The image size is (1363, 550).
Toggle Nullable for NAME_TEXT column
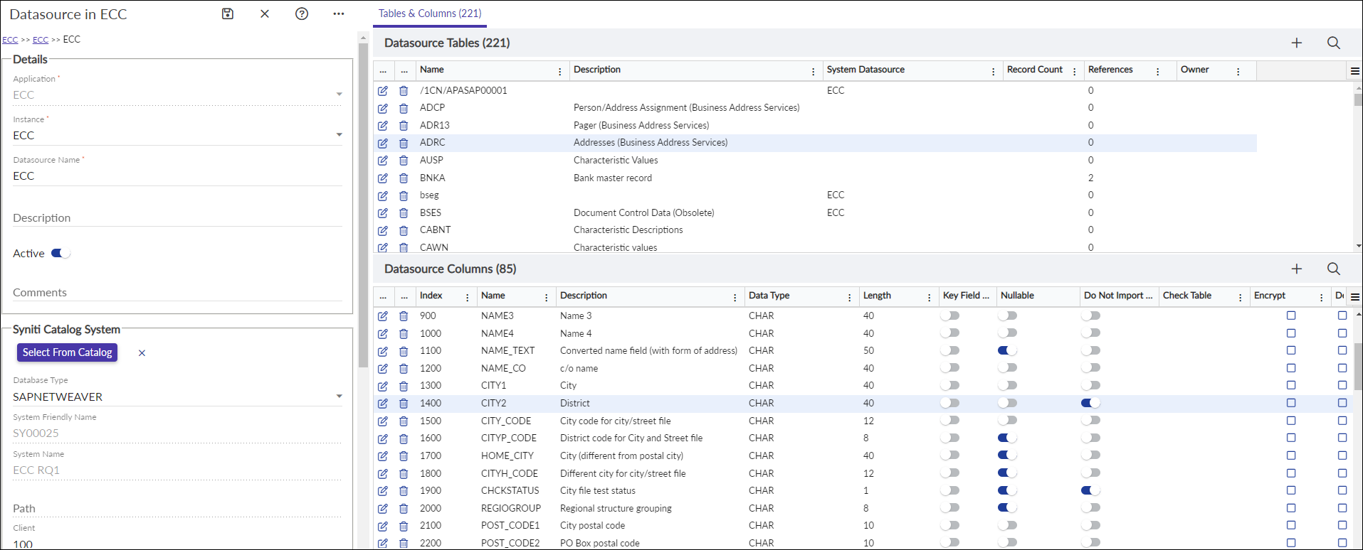point(1007,350)
